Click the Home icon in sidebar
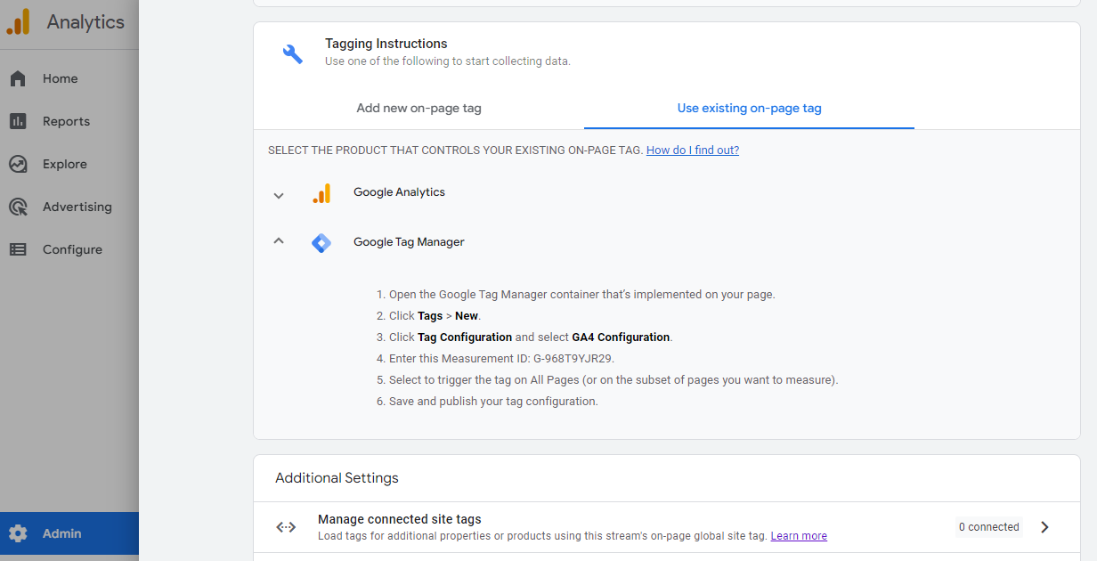This screenshot has height=561, width=1097. click(18, 78)
